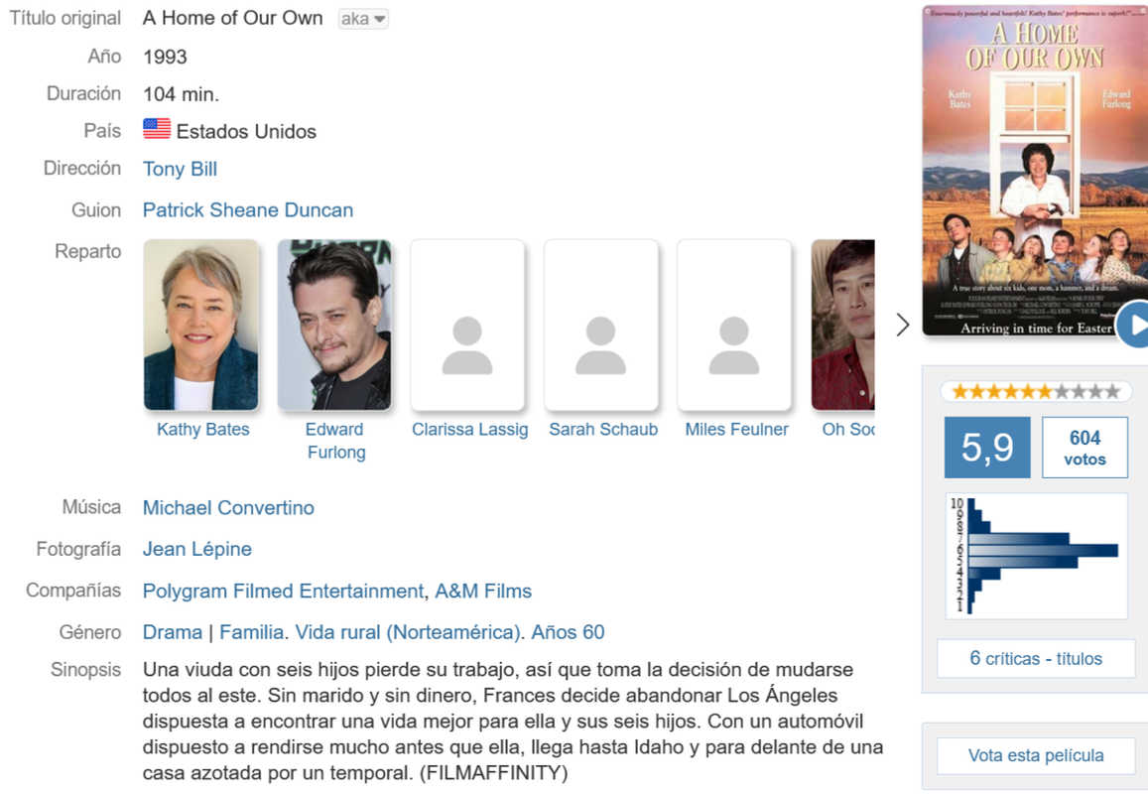
Task: Open Sarah Schaub name link
Action: (x=603, y=429)
